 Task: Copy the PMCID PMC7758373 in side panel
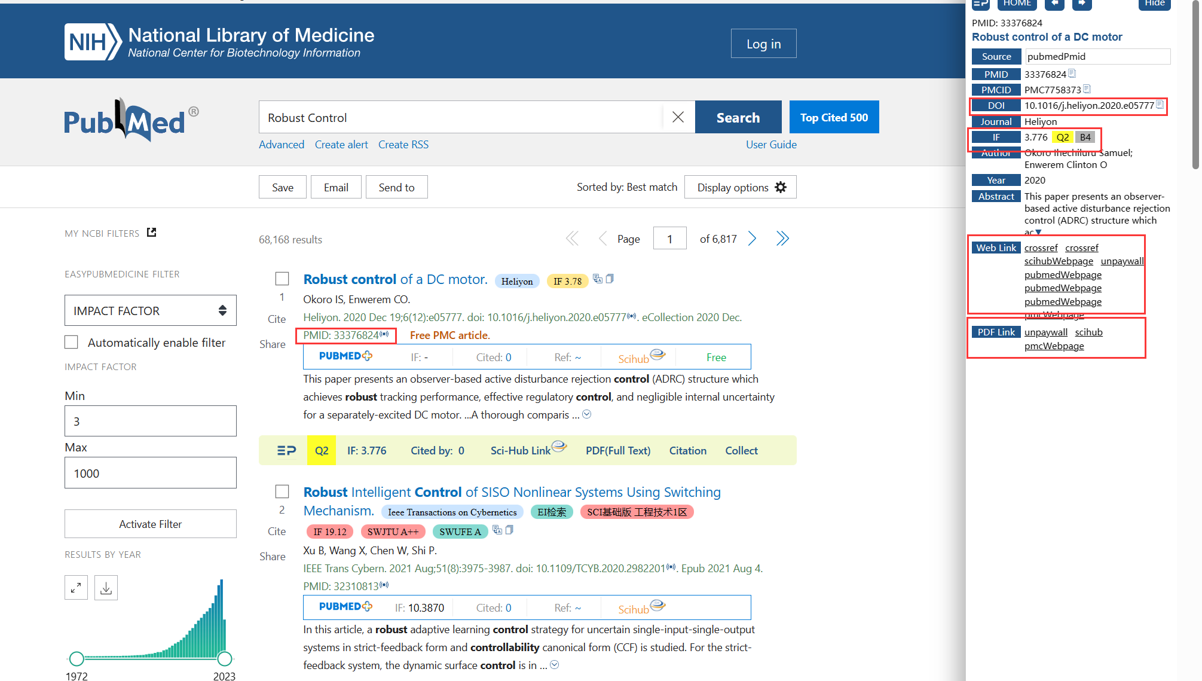pos(1087,89)
